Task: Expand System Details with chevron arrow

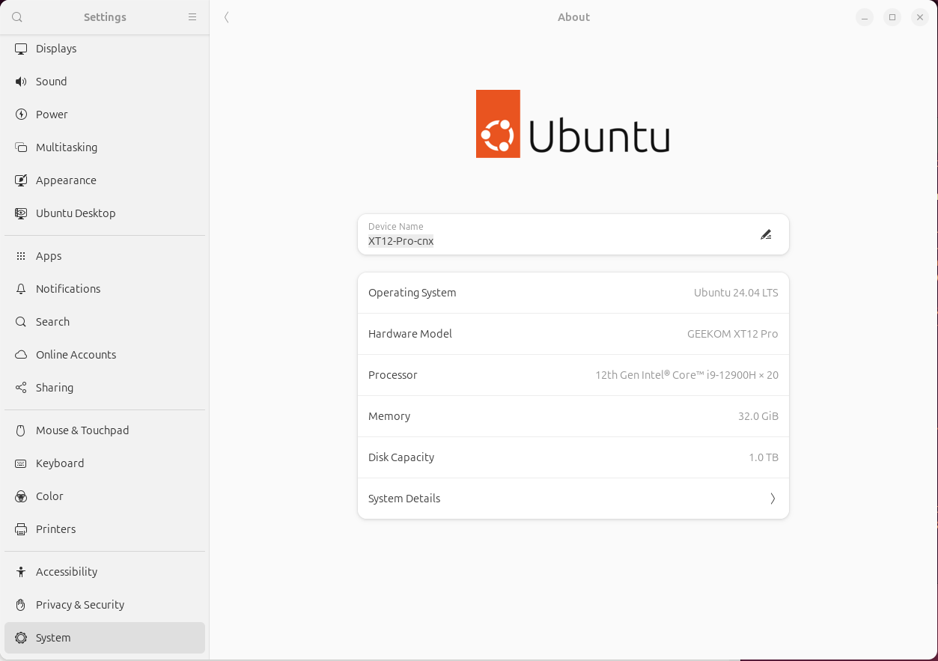Action: click(773, 499)
